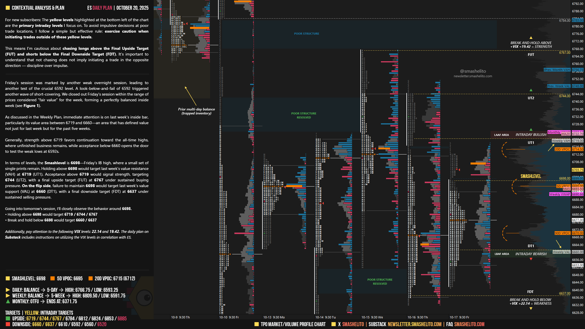Open the X SMASHELITO link
Image resolution: width=585 pixels, height=329 pixels.
pyautogui.click(x=353, y=324)
